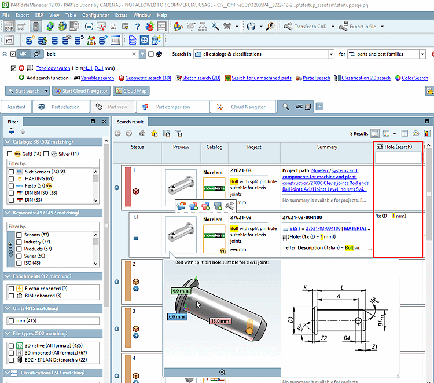Screen dimensions: 434x383
Task: Collapse result row 1 with the minus button
Action: (x=117, y=188)
